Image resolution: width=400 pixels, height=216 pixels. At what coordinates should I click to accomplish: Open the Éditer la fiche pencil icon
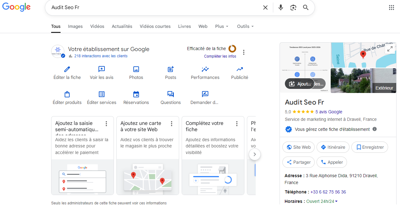(67, 69)
